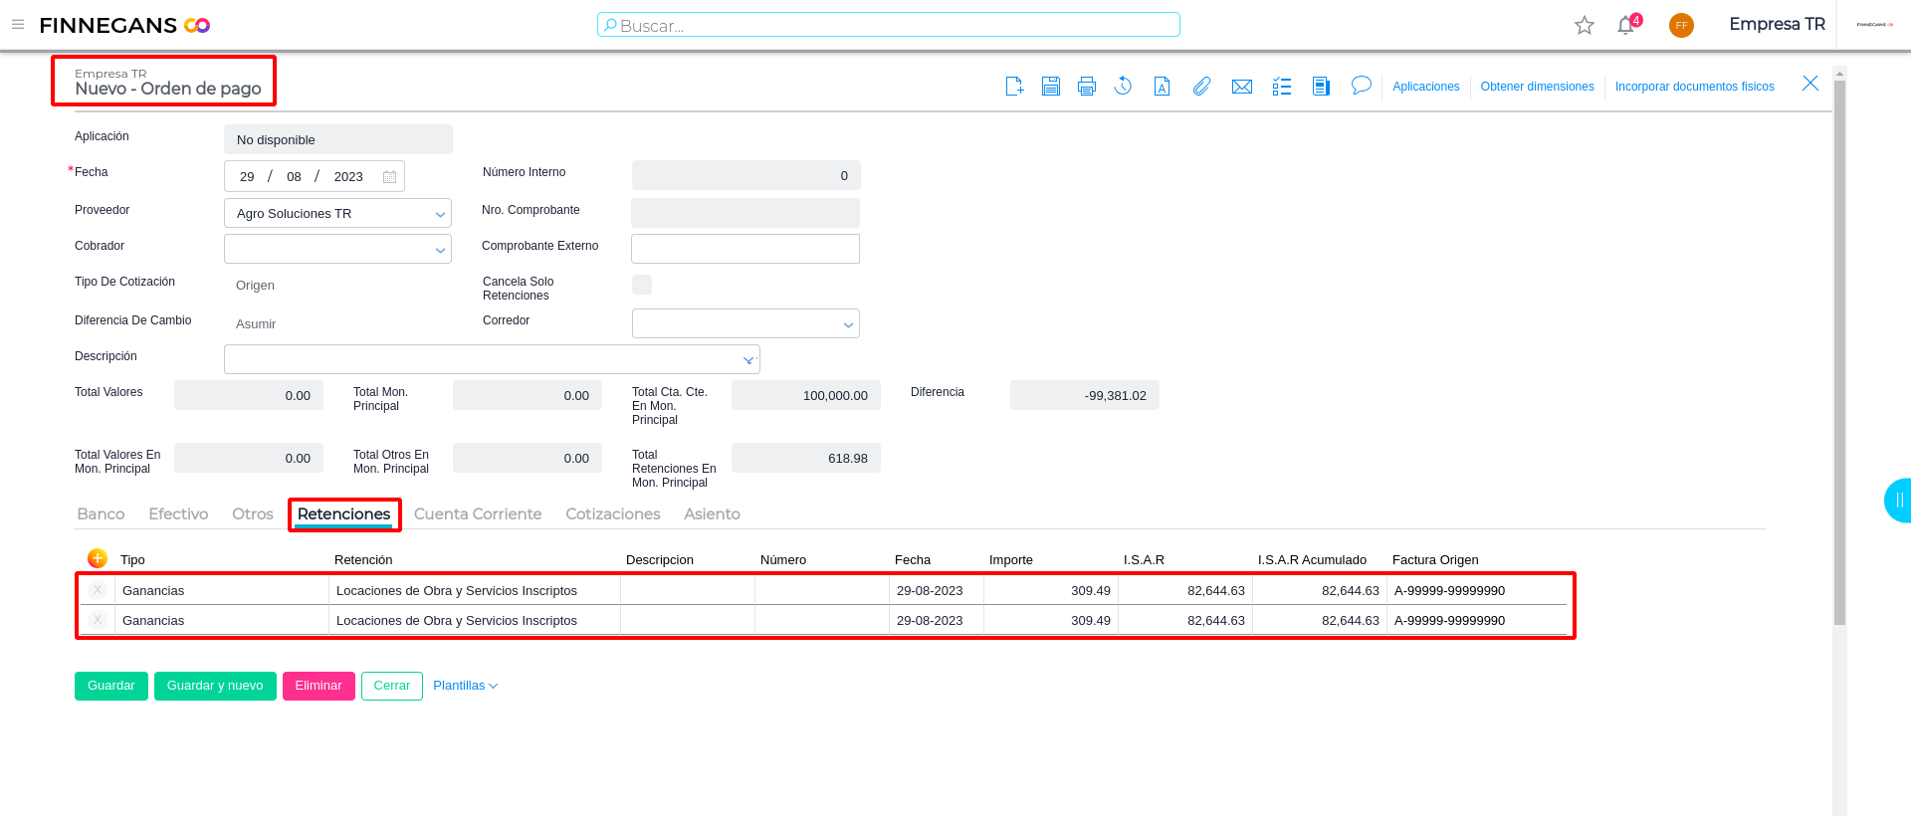Open comments speech bubble icon
1911x816 pixels.
click(x=1361, y=86)
